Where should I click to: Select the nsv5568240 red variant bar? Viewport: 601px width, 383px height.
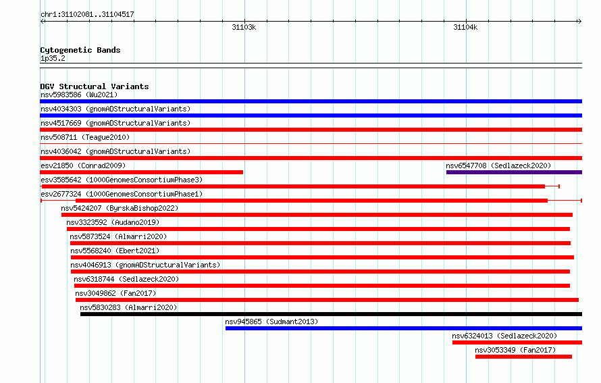click(322, 257)
